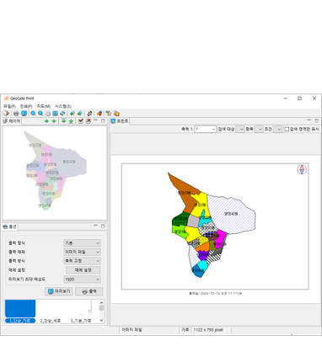The image size is (322, 362).
Task: Expand the 1920 preview resolution dropdown
Action: pos(82,279)
